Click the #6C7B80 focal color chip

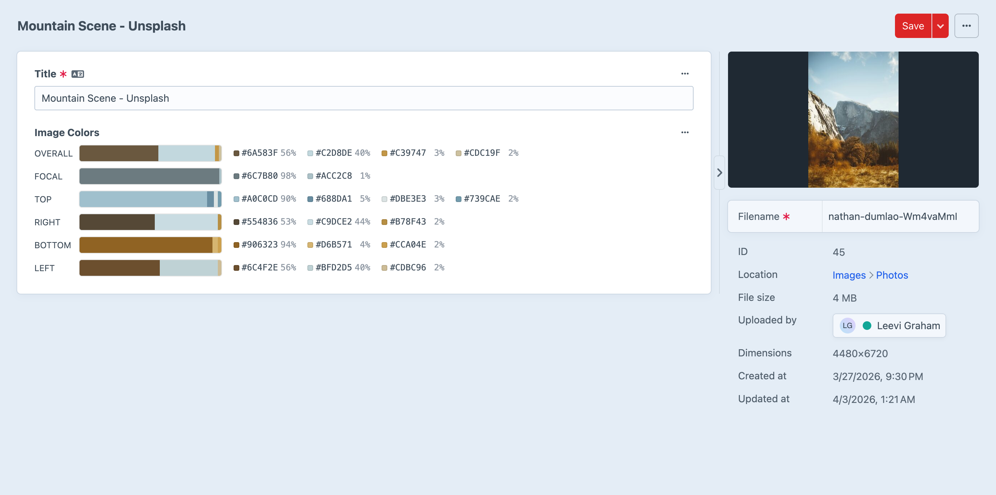235,176
